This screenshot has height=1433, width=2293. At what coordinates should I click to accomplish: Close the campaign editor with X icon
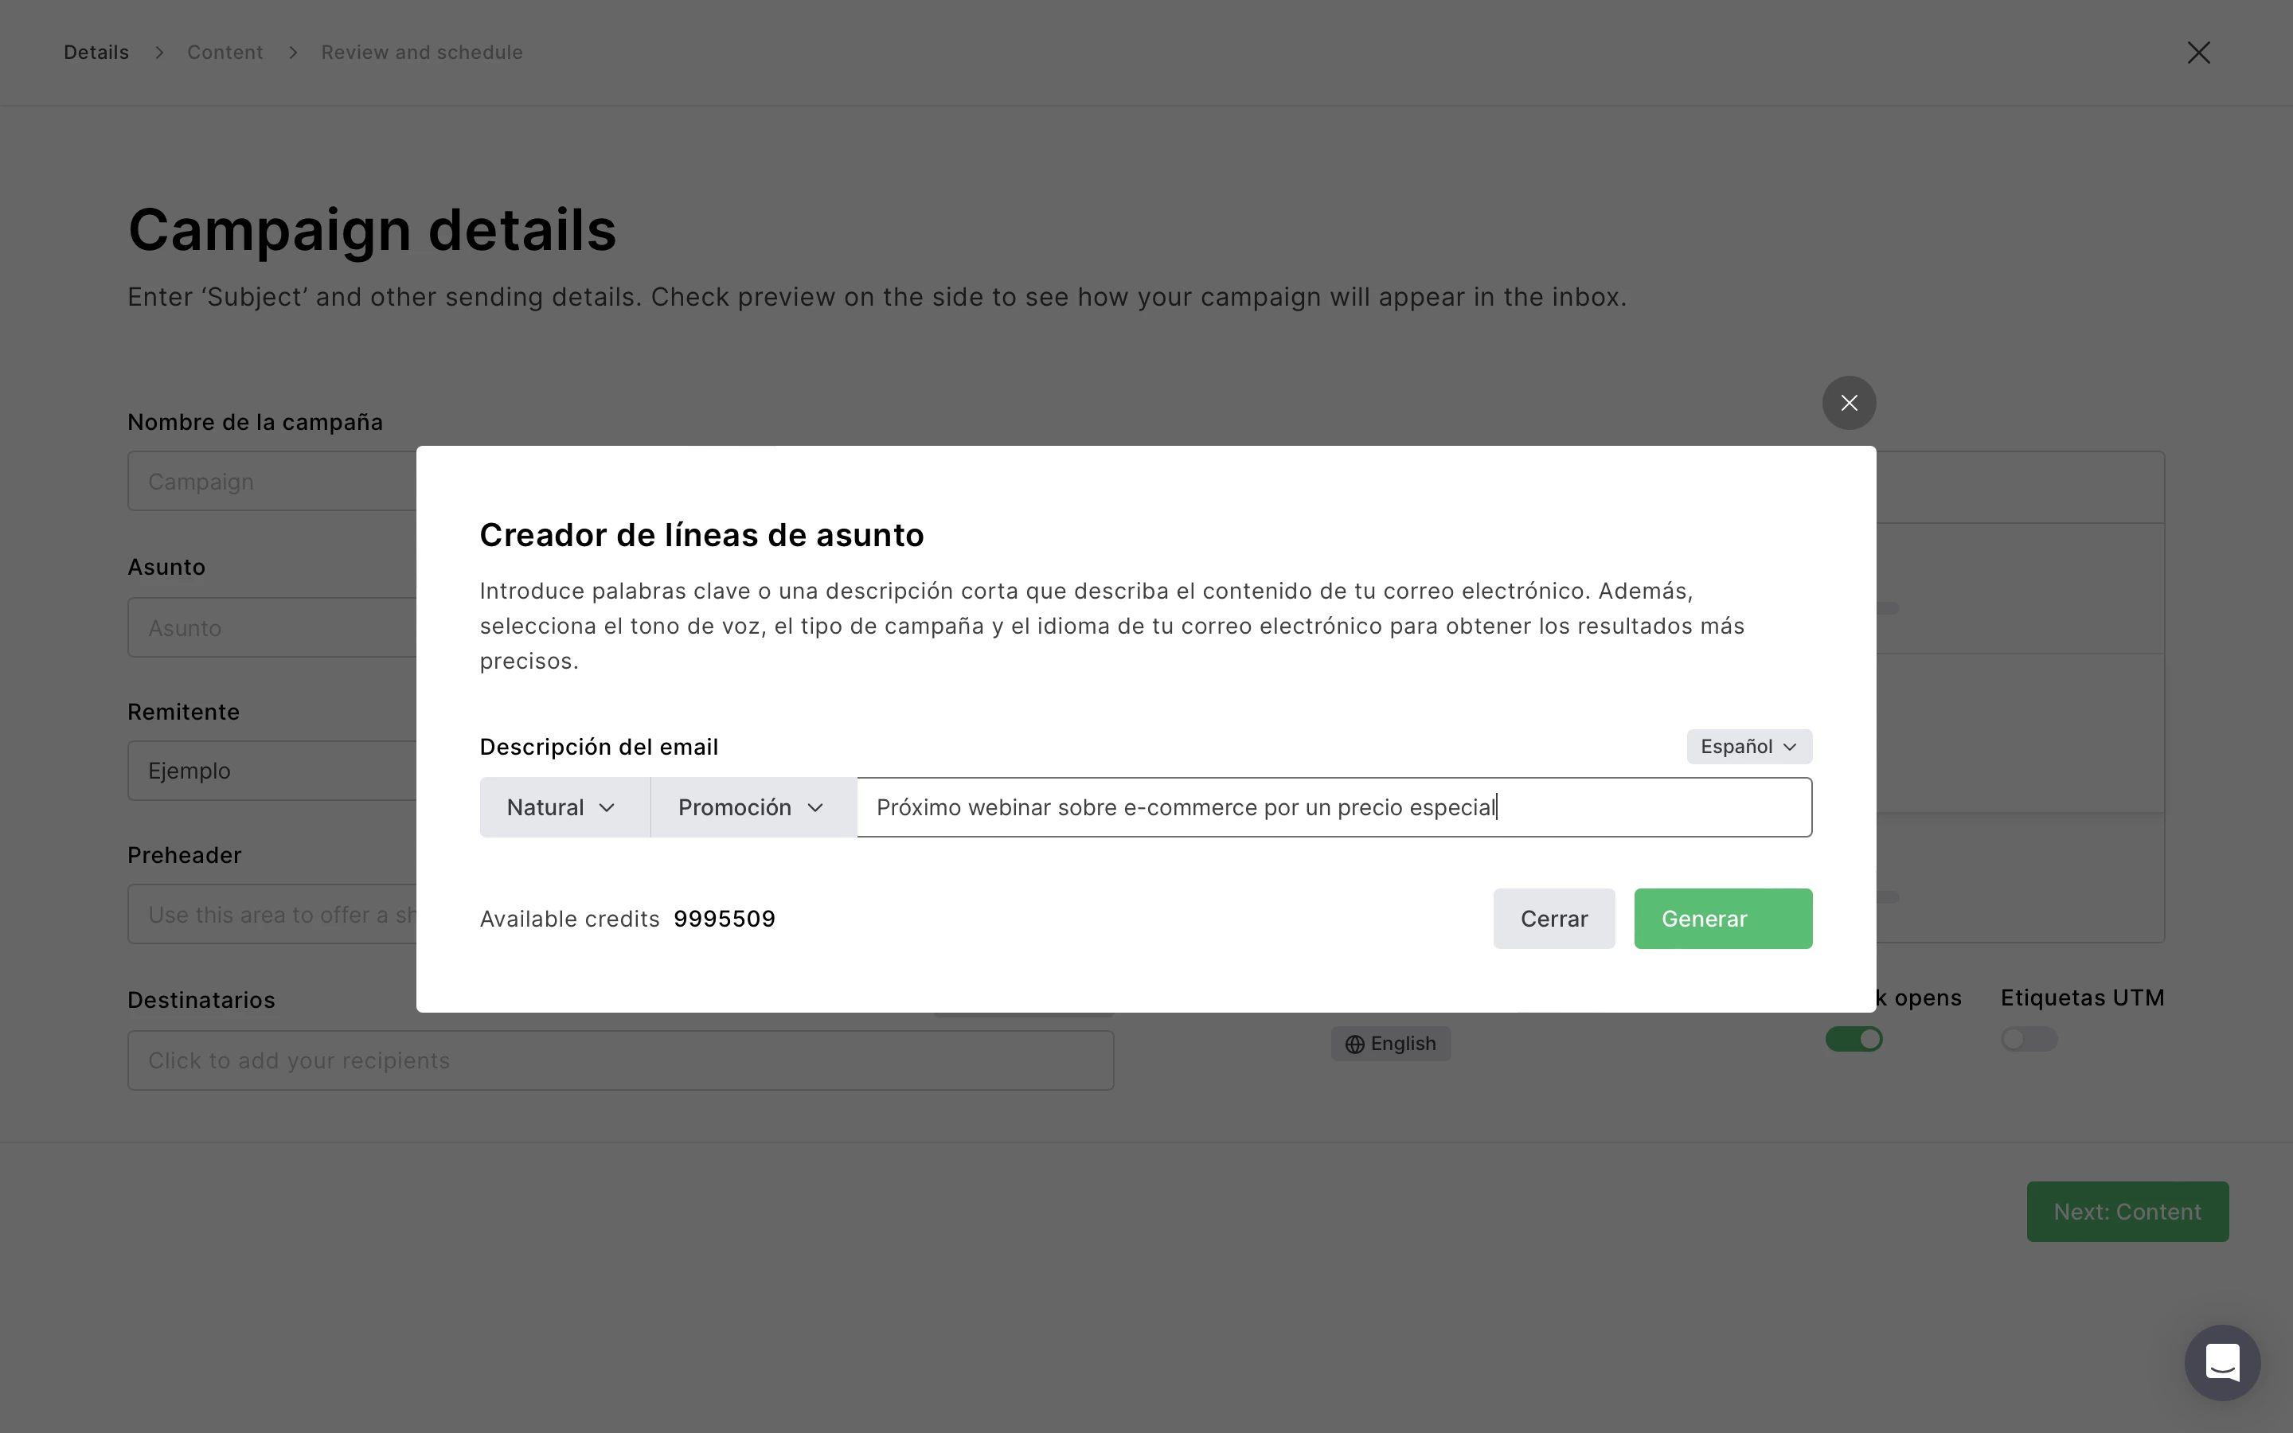pos(2198,53)
